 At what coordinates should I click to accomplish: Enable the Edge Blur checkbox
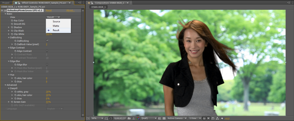coord(47,64)
